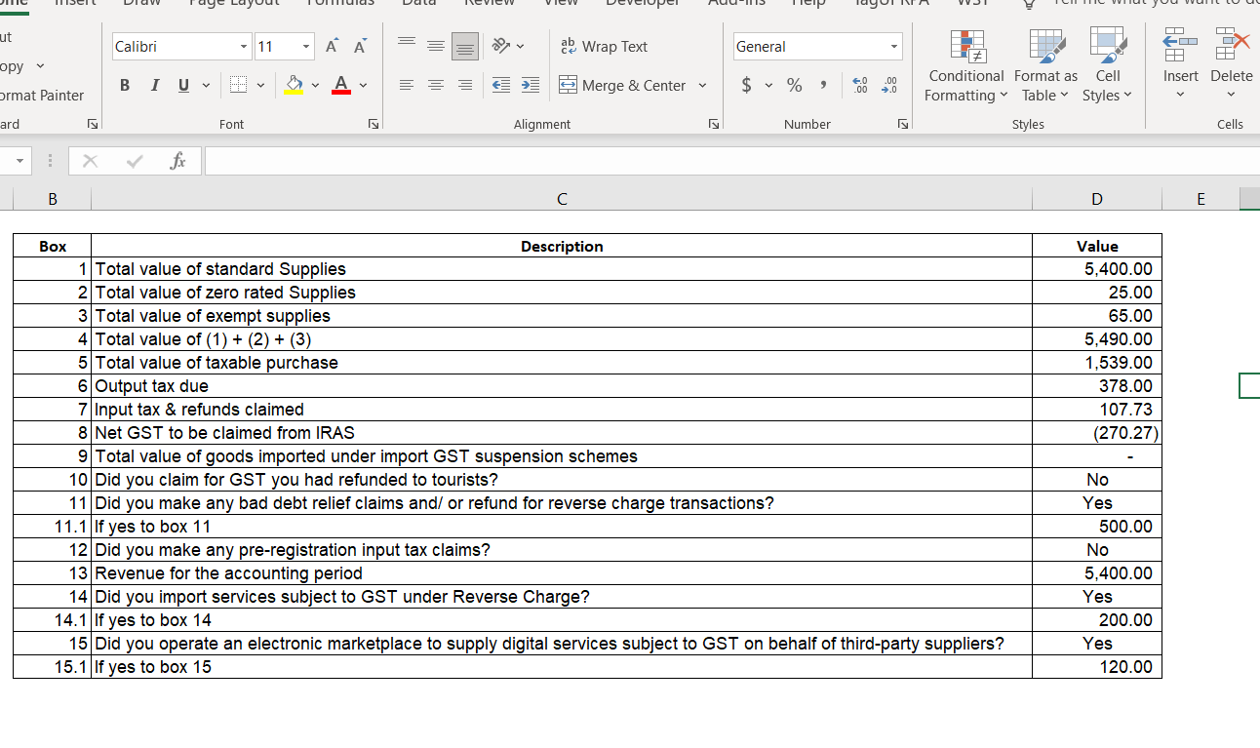Click the Insert Function fx icon
This screenshot has width=1260, height=748.
tap(177, 162)
